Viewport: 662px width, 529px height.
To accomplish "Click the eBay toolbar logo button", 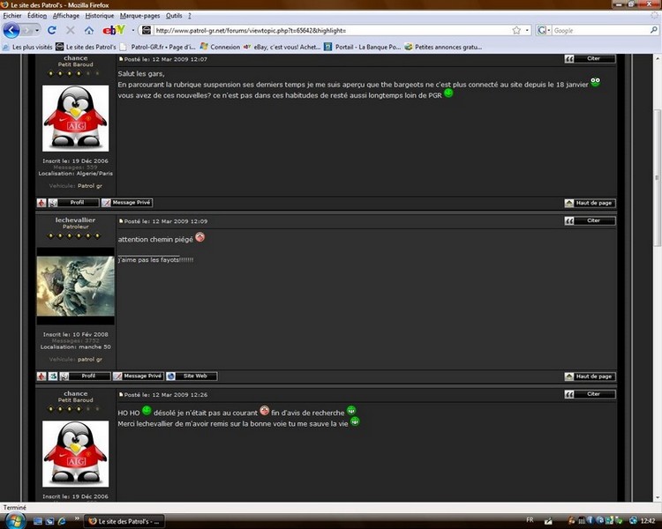I will (114, 30).
